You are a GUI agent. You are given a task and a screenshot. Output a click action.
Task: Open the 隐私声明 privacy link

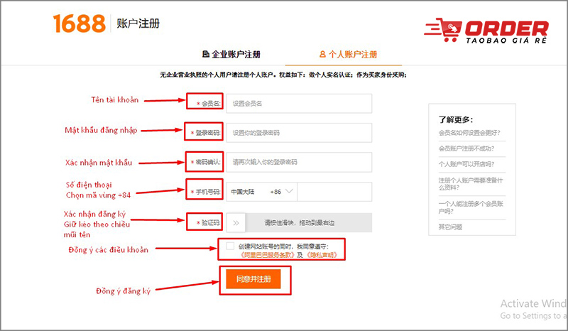click(x=322, y=255)
